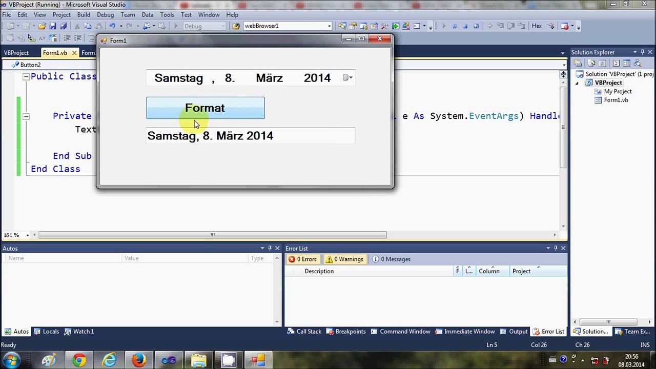Open Paint from the taskbar
656x369 pixels.
point(49,360)
